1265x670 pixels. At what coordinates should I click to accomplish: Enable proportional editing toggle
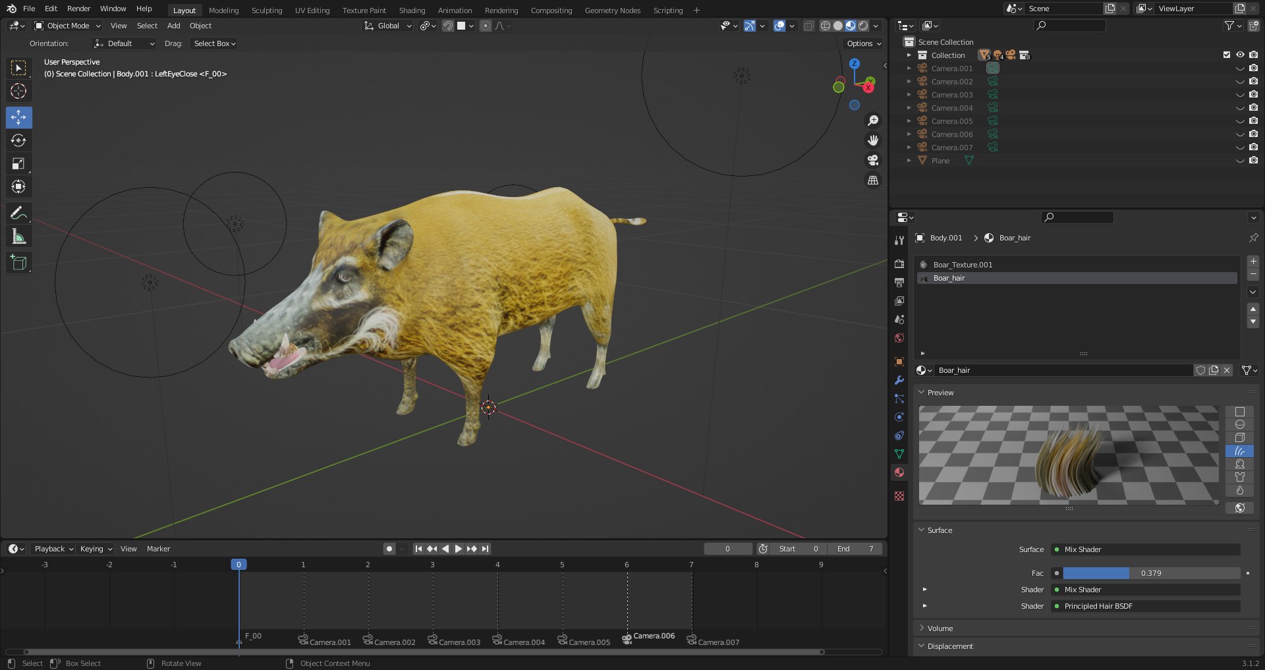[486, 26]
